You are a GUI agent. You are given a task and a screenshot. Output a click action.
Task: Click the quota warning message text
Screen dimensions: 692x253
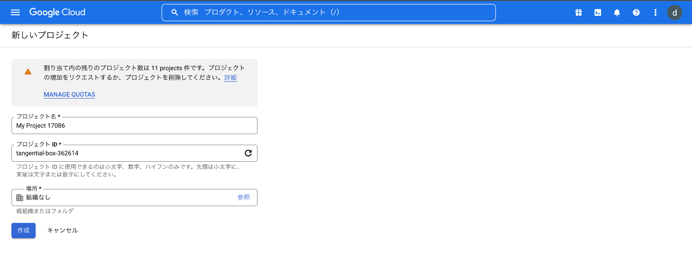(x=144, y=72)
